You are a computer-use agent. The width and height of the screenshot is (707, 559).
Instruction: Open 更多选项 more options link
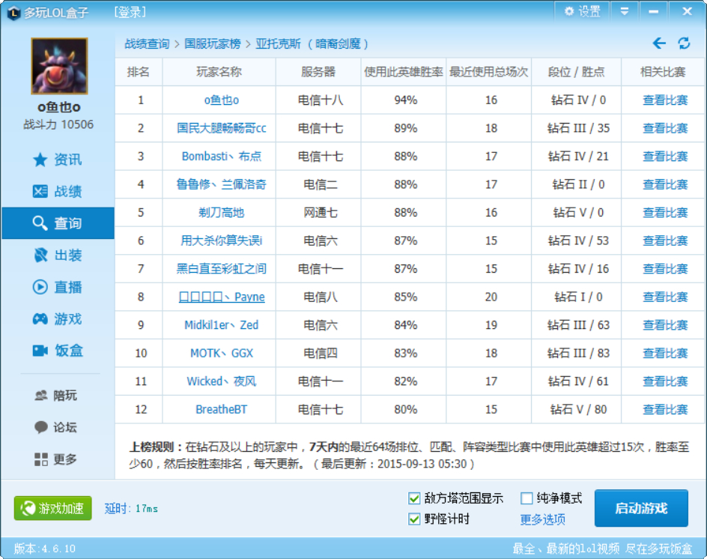click(542, 519)
